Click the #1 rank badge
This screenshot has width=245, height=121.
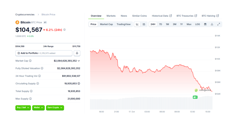(x=45, y=22)
